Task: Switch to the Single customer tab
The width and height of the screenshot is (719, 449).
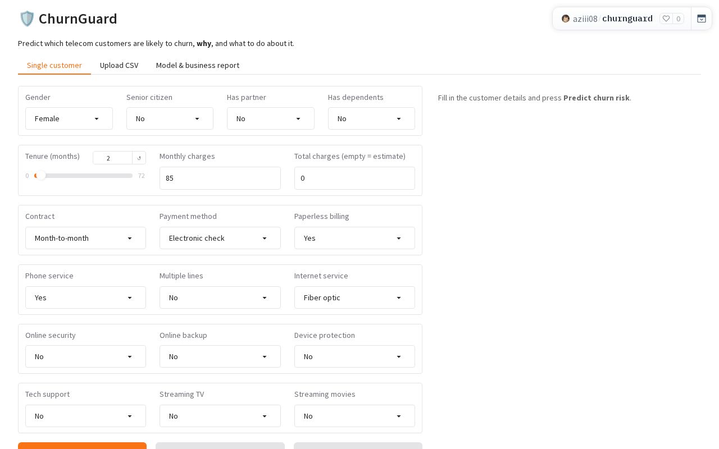Action: pos(54,65)
